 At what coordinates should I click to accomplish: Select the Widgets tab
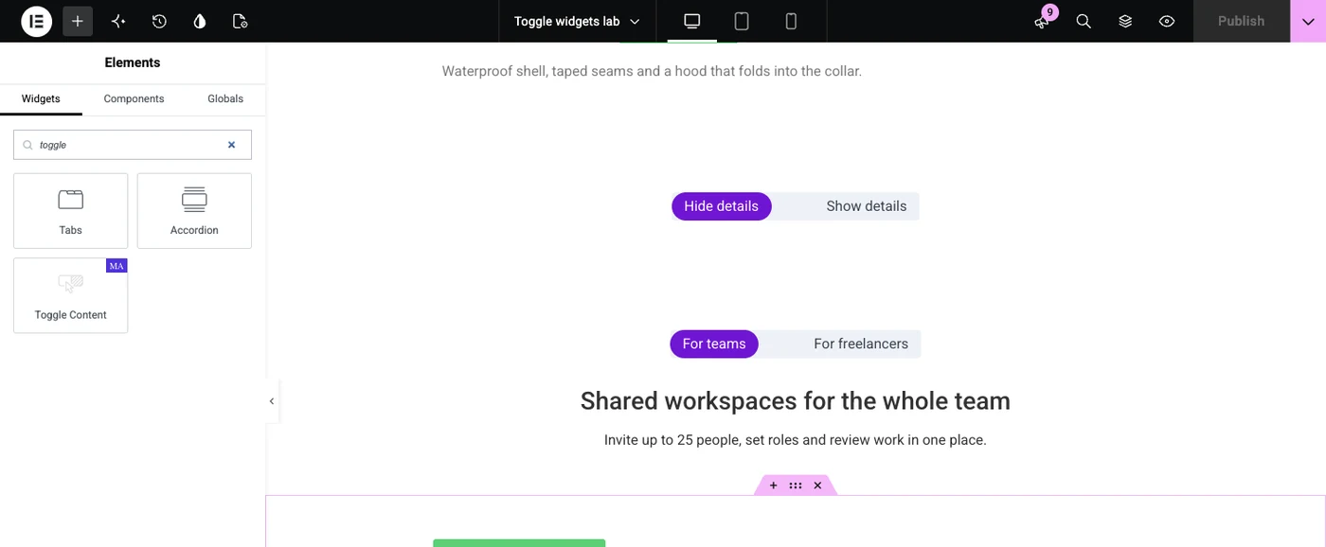pos(41,98)
